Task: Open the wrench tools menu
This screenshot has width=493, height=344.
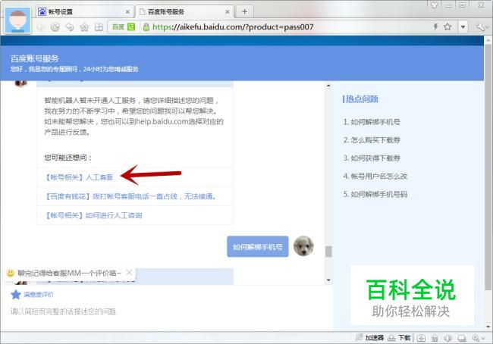Action: 482,27
